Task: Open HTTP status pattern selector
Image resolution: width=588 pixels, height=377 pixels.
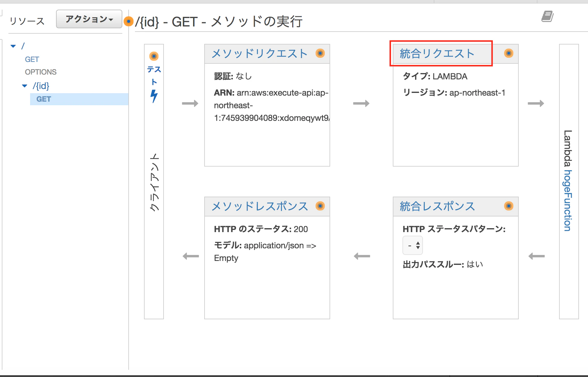Action: pyautogui.click(x=413, y=246)
